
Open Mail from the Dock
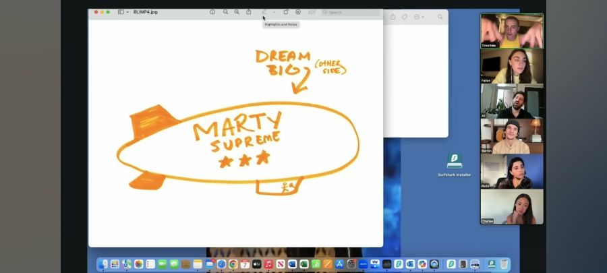(210, 264)
